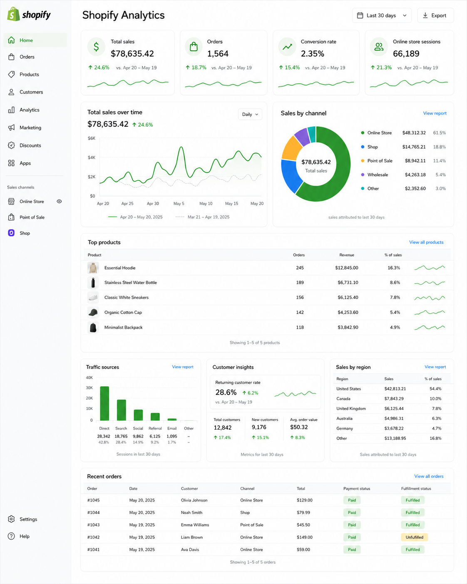Click the Products tag icon
467x584 pixels.
(x=11, y=74)
